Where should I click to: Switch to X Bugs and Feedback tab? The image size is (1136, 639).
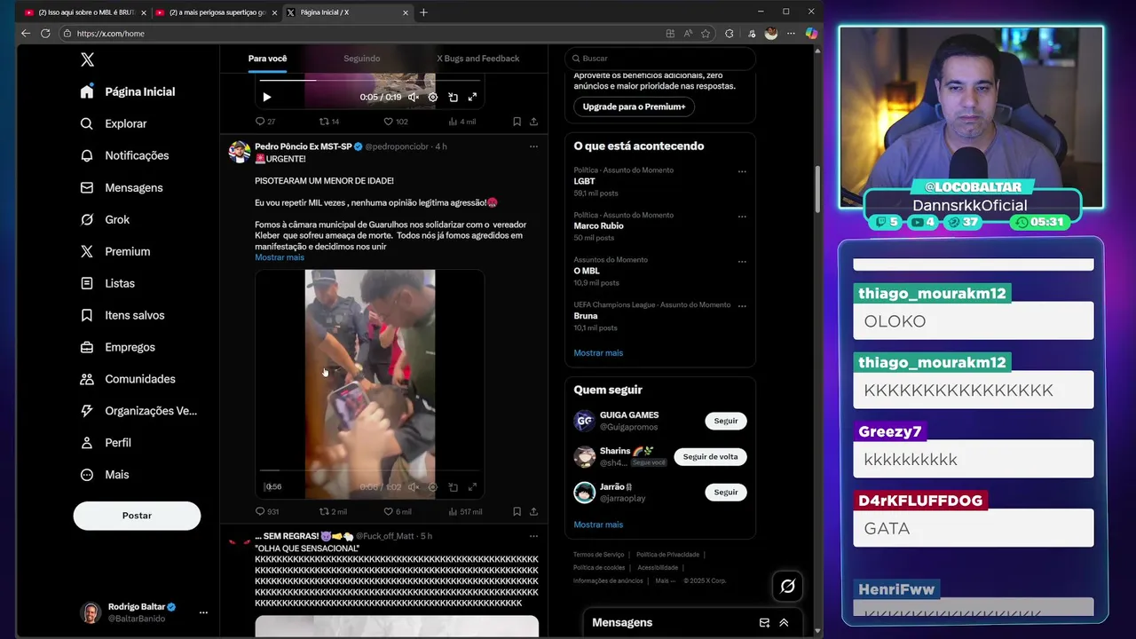point(477,59)
